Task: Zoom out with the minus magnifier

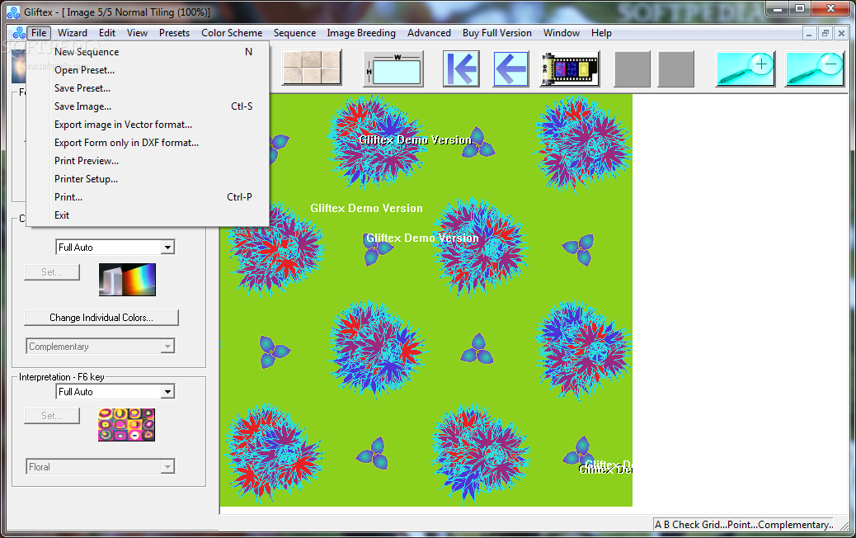Action: click(x=815, y=68)
